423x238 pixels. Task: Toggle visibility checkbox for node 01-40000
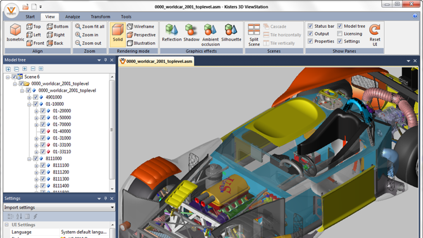tap(43, 131)
